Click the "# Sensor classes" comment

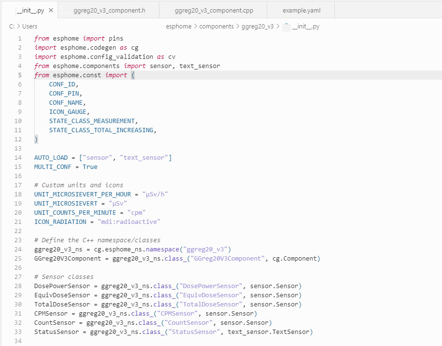64,277
